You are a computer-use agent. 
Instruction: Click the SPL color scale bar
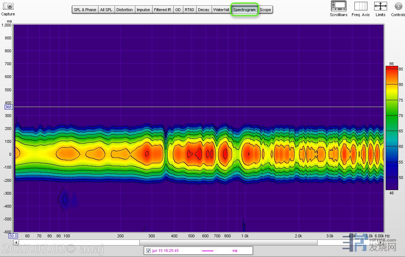[x=392, y=128]
